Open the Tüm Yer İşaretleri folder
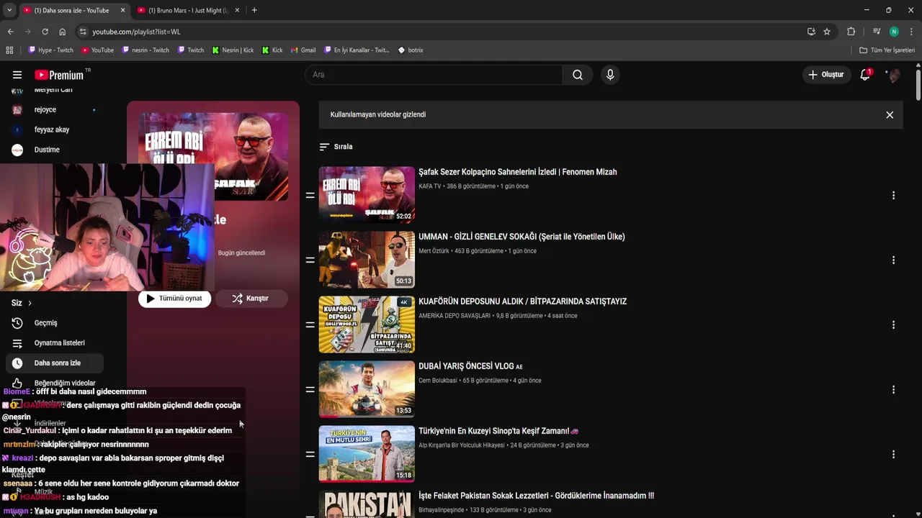The height and width of the screenshot is (518, 922). (887, 50)
